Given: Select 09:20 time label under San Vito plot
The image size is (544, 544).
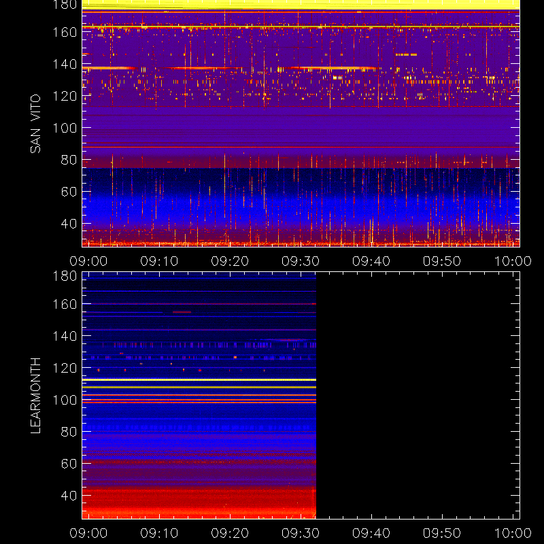Looking at the screenshot, I should coord(230,261).
